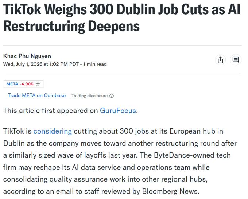Open the Trading disclosure text
The width and height of the screenshot is (248, 199).
[x=89, y=96]
